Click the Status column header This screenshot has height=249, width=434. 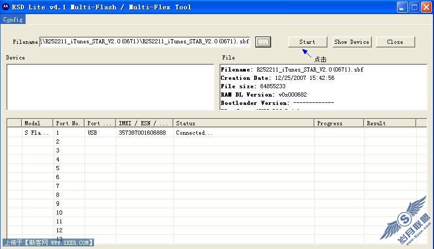(243, 123)
